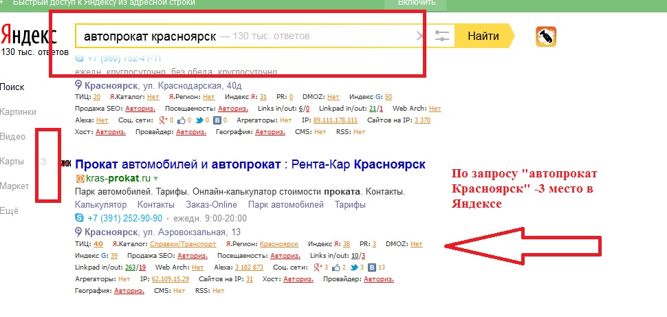This screenshot has width=667, height=317.
Task: Click the Google+ icon showing 0
Action: coord(164,120)
